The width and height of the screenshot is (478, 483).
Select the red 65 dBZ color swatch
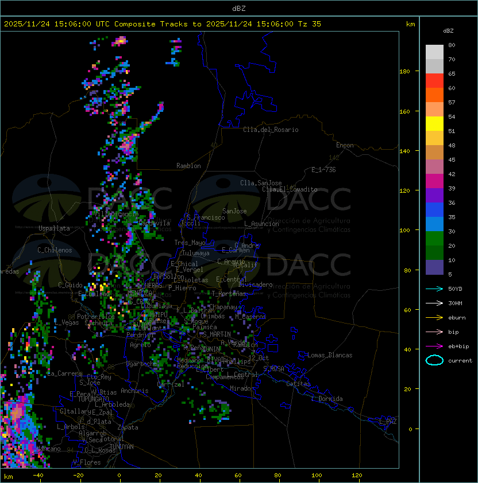(434, 81)
